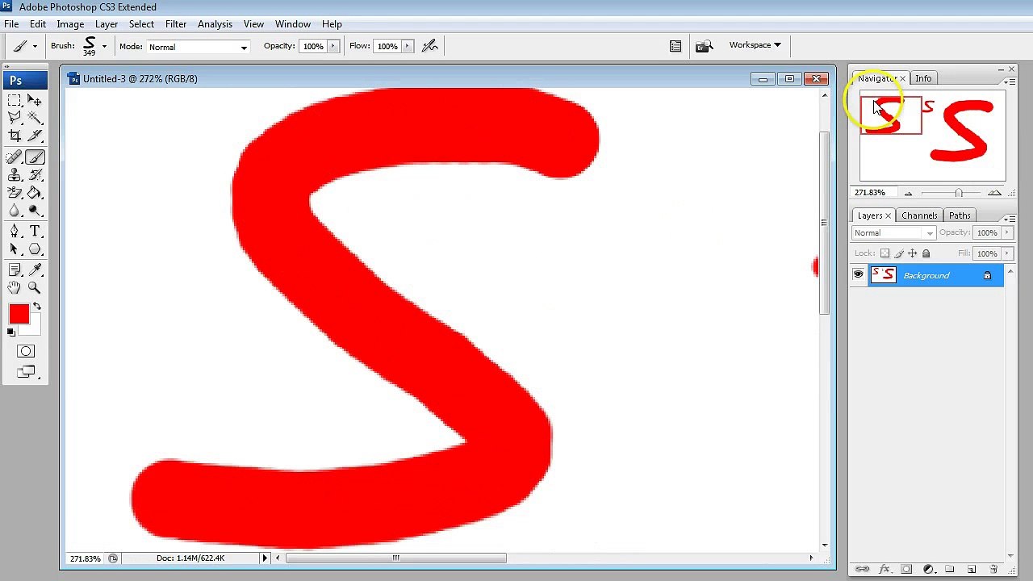
Task: Open the Workspace menu
Action: pyautogui.click(x=755, y=45)
